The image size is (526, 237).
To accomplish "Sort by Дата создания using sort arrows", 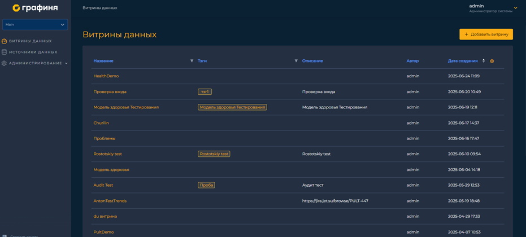I will 484,61.
